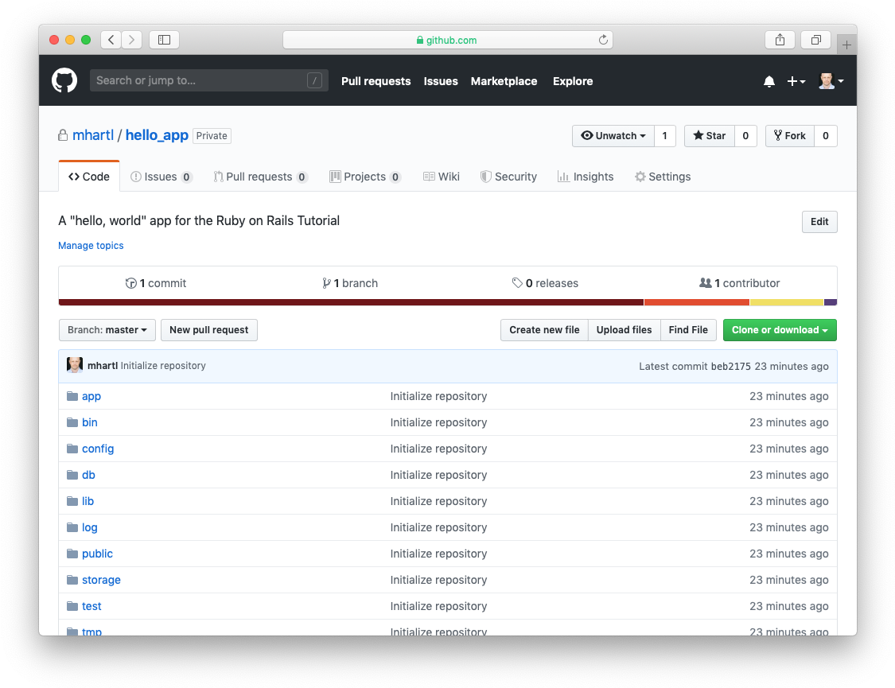The height and width of the screenshot is (688, 895).
Task: Open Pull requests in the top navigation
Action: click(376, 81)
